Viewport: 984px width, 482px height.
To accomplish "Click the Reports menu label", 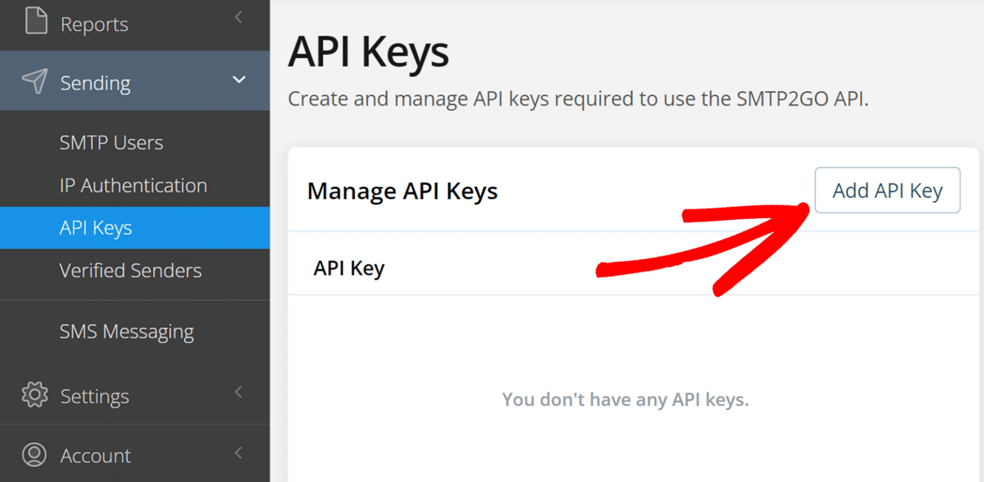I will coord(94,24).
